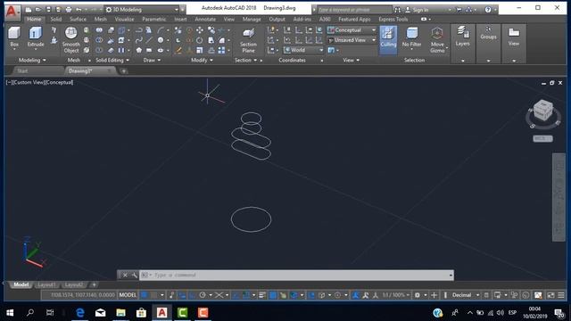The height and width of the screenshot is (321, 571).
Task: Click the Print icon in quick access toolbar
Action: tap(68, 10)
